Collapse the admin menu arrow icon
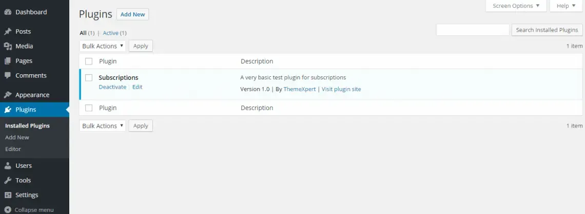585x214 pixels. point(8,210)
